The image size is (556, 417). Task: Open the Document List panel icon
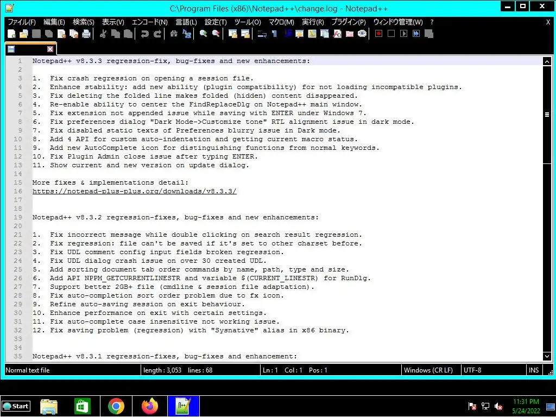tap(325, 34)
